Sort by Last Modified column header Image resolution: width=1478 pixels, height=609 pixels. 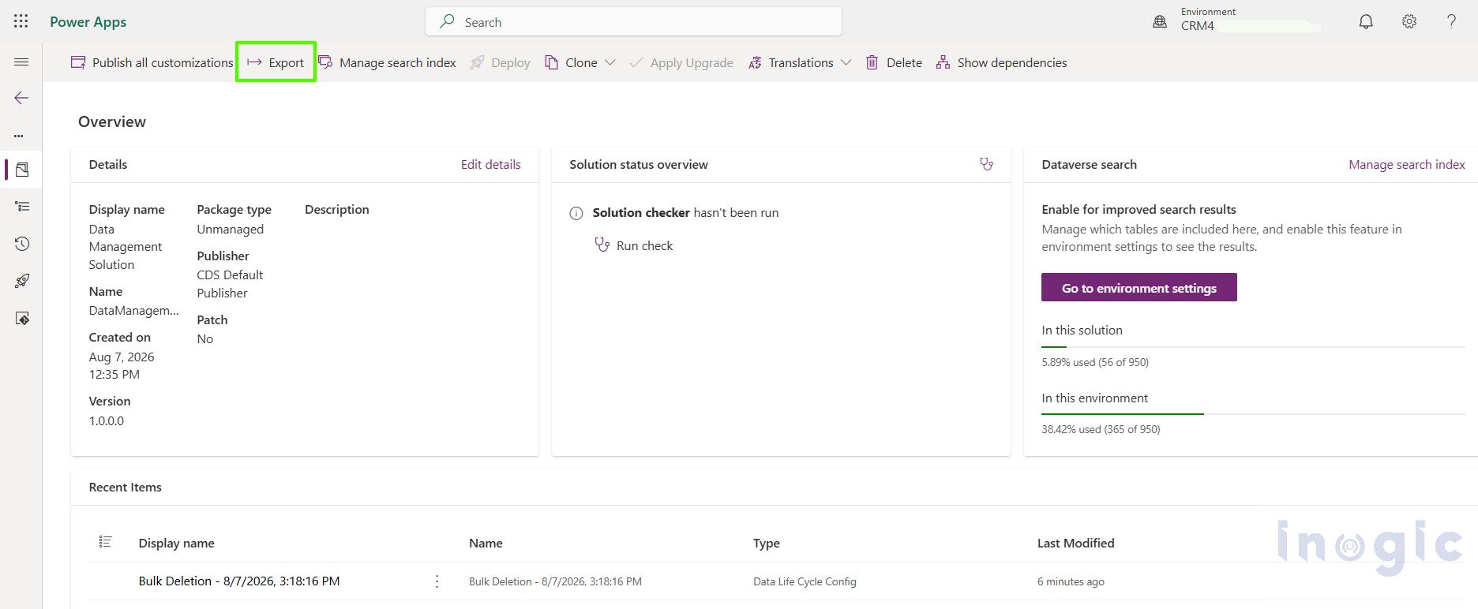pos(1076,543)
